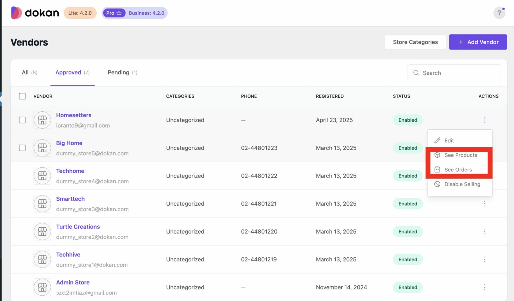Open the actions menu for Smarttech
The image size is (514, 301).
click(x=485, y=204)
